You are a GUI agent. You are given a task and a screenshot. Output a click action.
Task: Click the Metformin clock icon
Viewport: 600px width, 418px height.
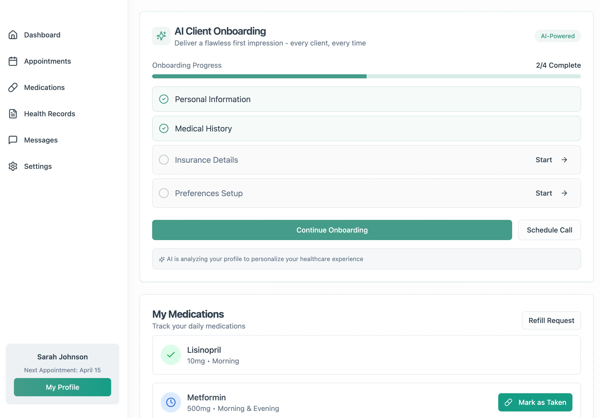point(171,402)
